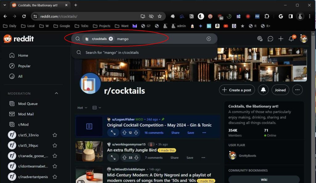Screen dimensions: 316x183
Task: Click the advertise icon in header
Action: pyautogui.click(x=260, y=39)
